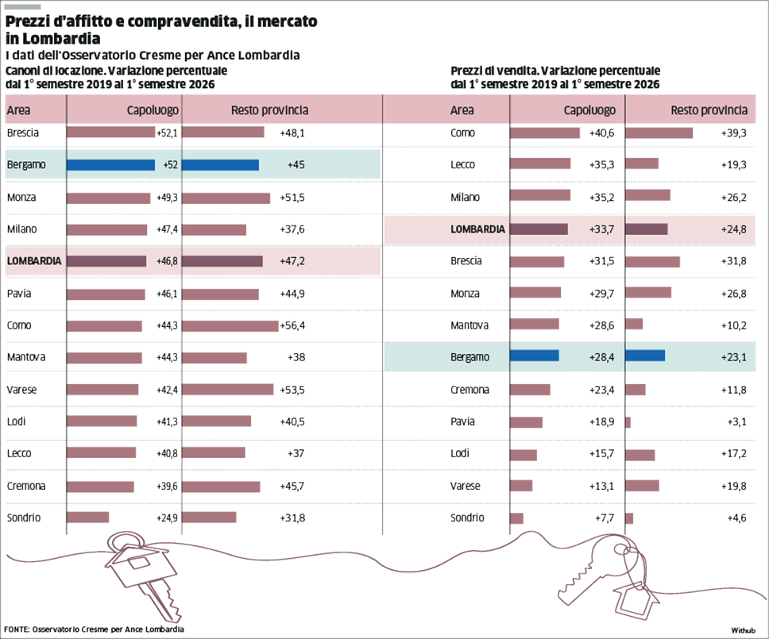Select the Monza row in rent table

(193, 198)
